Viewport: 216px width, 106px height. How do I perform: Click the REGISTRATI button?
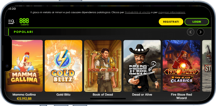click(x=171, y=22)
